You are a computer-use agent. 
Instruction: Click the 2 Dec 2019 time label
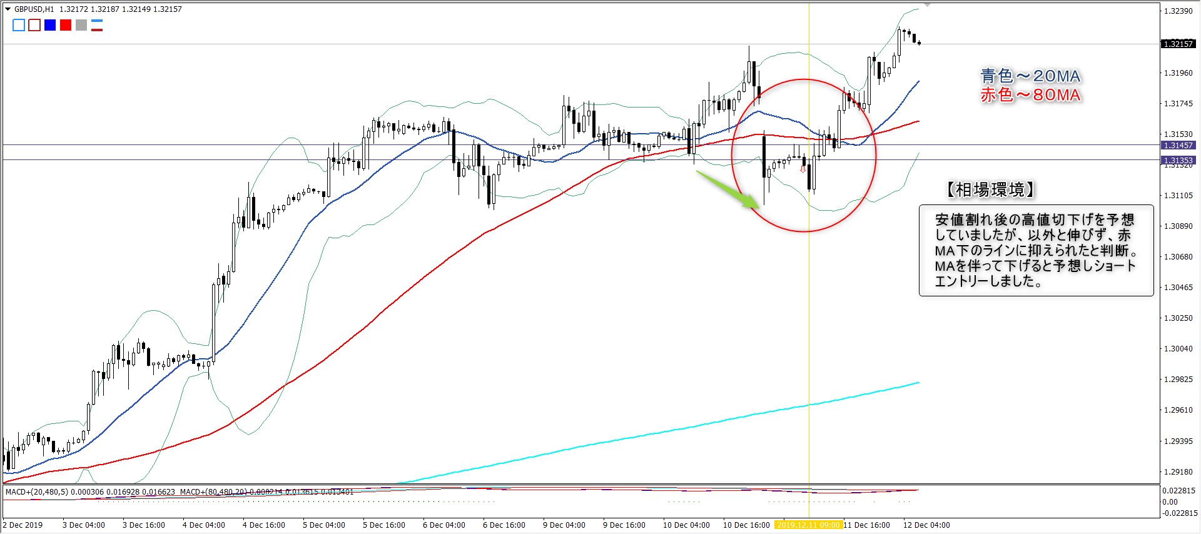[23, 525]
